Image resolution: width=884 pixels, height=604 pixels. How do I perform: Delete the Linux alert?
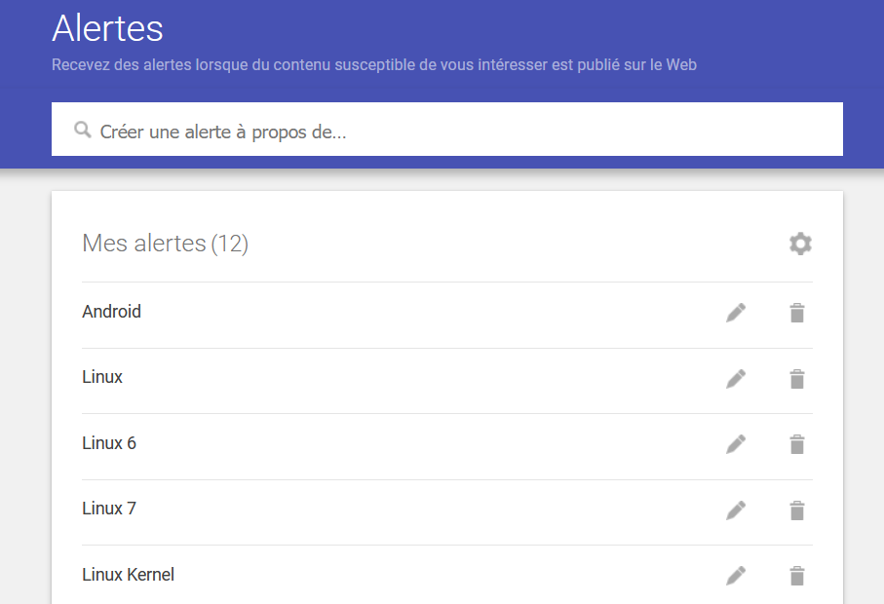pyautogui.click(x=797, y=379)
